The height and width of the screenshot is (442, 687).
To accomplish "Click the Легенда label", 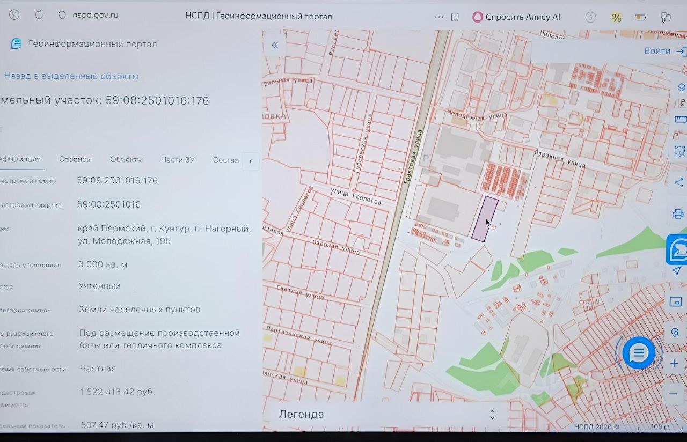I will [x=301, y=414].
